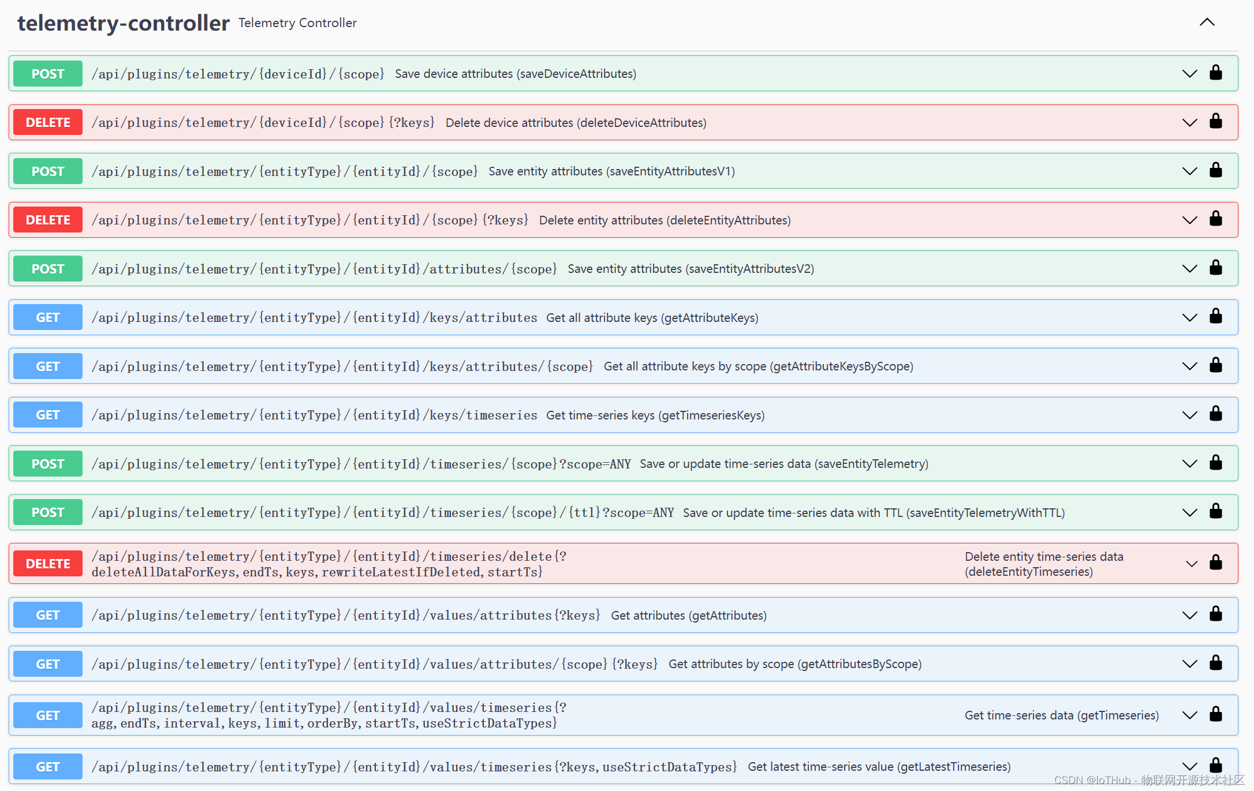Click the lock icon on getAttributesByScope row

[1215, 663]
